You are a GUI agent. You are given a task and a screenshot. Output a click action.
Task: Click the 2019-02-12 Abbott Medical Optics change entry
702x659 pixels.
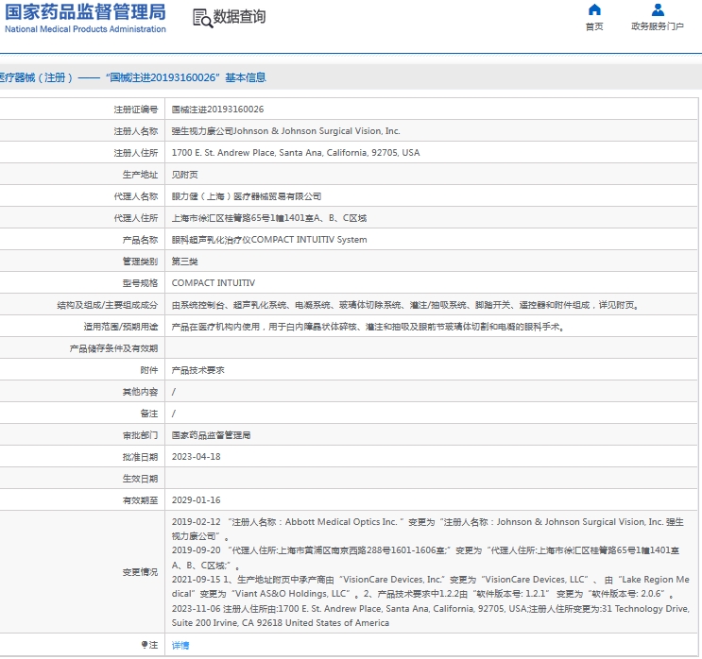(428, 529)
